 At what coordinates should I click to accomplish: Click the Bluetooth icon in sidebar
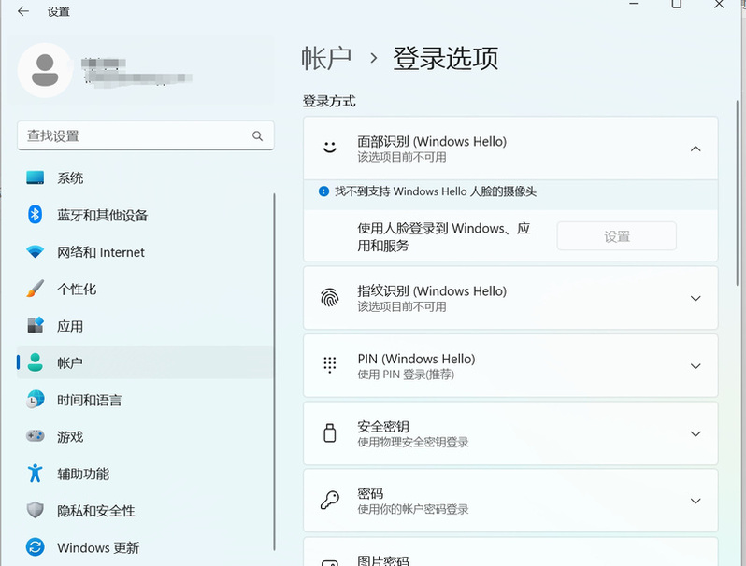pyautogui.click(x=36, y=215)
